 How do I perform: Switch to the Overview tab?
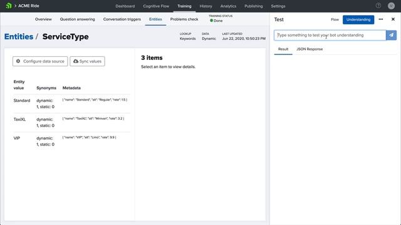click(43, 19)
